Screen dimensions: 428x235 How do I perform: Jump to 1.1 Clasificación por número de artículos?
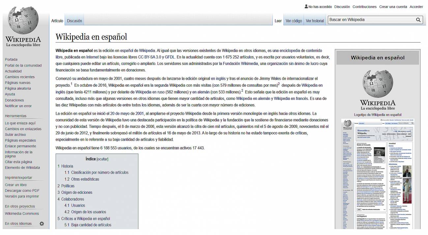(97, 172)
